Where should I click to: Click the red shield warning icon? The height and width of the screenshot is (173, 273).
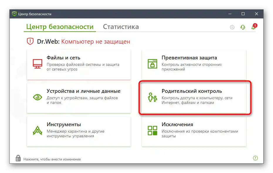(30, 41)
